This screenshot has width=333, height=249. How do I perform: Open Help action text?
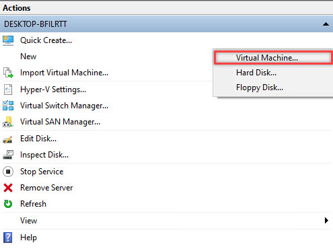(x=28, y=238)
